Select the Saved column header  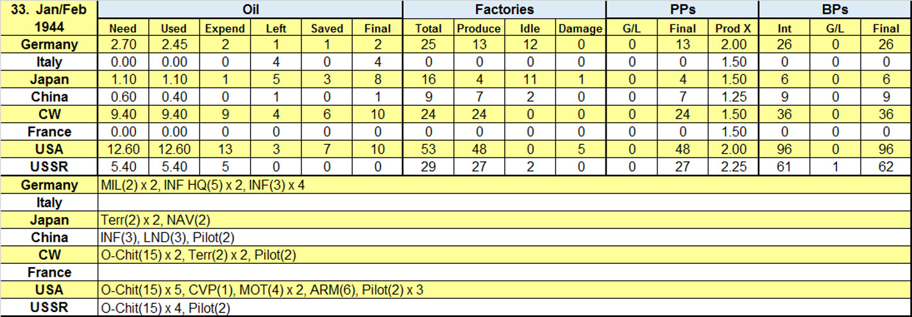tap(327, 28)
